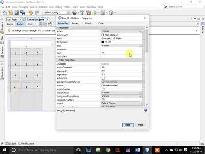Click the Connection Mode icon in designer toolbar
This screenshot has height=154, width=205.
click(45, 24)
